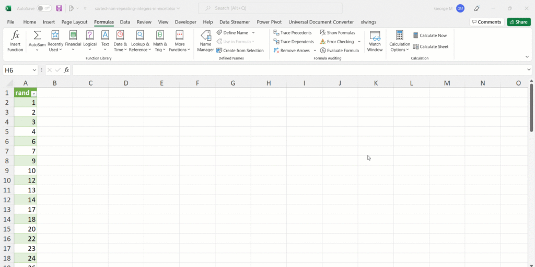Open the Lookup & Reference functions

click(x=140, y=35)
